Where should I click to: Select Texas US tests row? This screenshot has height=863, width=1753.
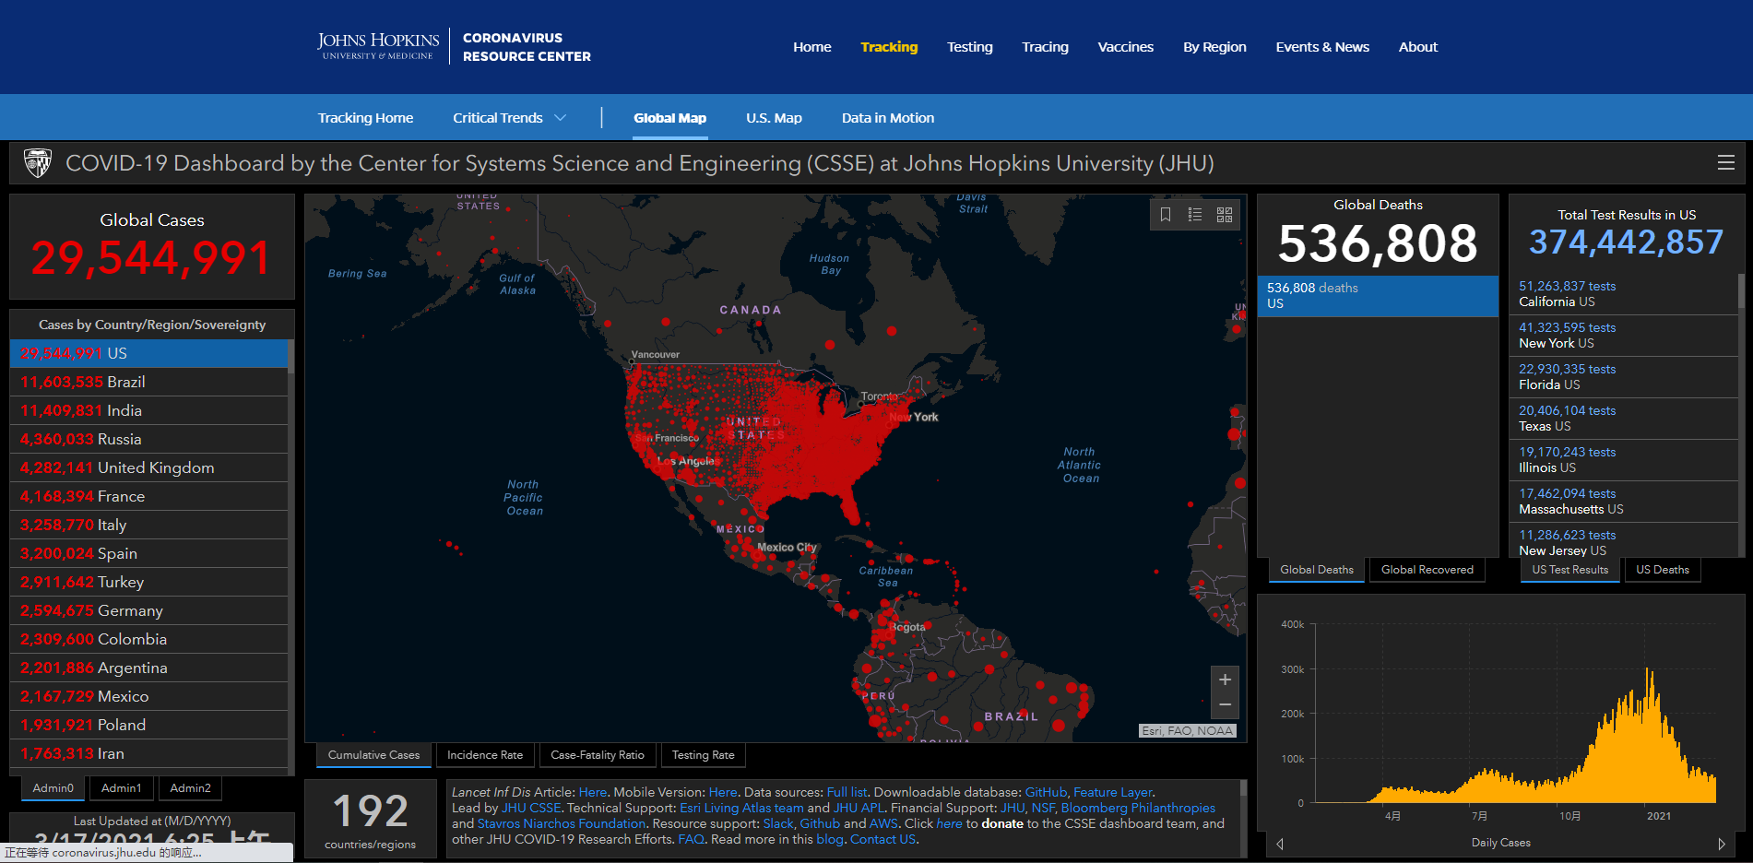[1624, 419]
